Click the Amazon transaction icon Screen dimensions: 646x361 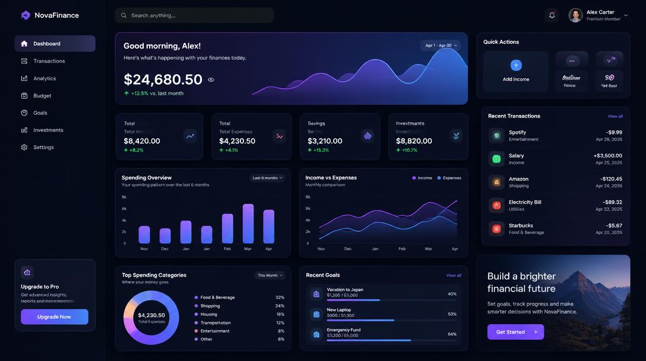pyautogui.click(x=496, y=182)
